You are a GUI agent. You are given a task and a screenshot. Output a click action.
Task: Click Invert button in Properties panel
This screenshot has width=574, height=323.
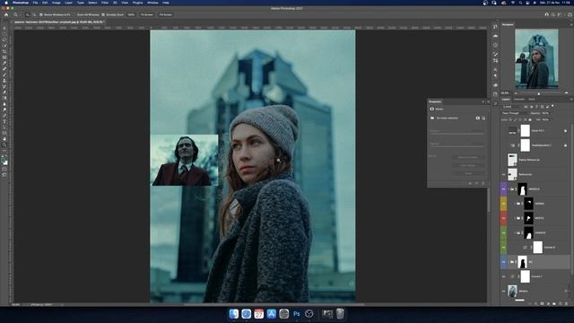coord(468,173)
